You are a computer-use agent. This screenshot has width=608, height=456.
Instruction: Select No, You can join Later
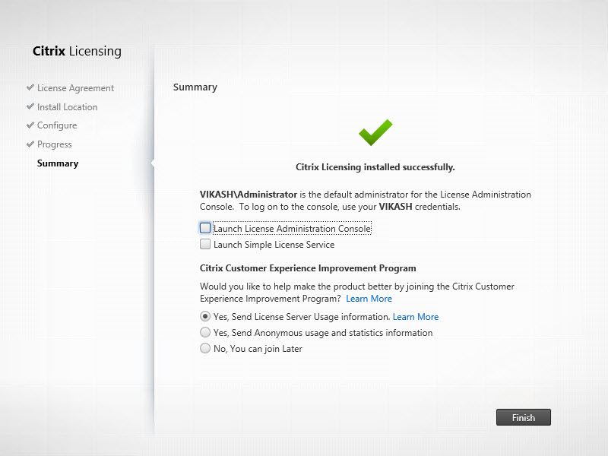click(x=205, y=348)
